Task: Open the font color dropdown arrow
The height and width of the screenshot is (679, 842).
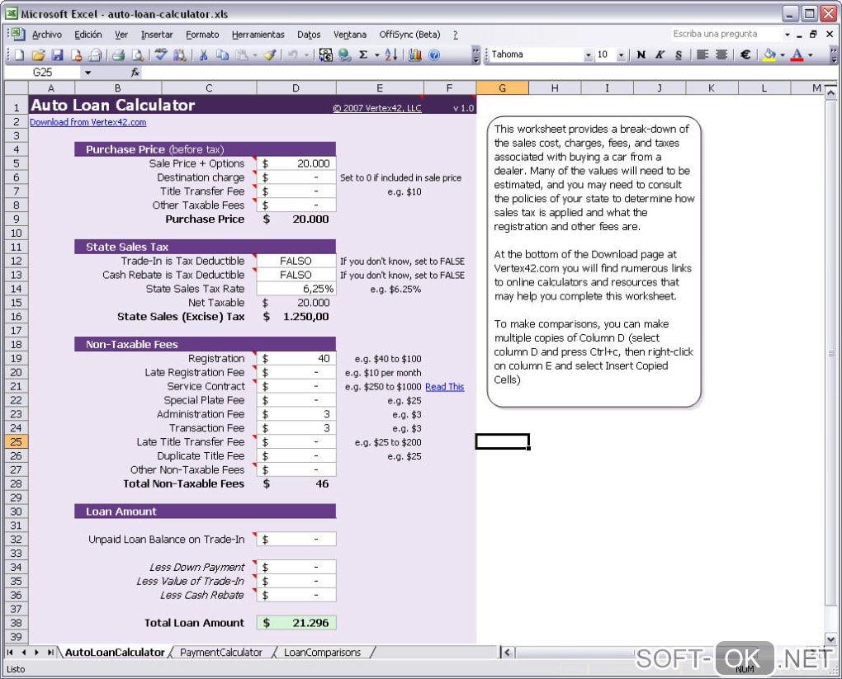Action: click(811, 54)
